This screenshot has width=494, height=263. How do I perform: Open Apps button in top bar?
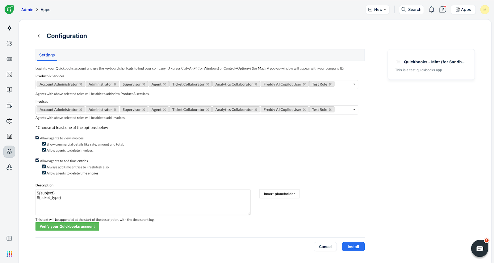[x=463, y=10]
